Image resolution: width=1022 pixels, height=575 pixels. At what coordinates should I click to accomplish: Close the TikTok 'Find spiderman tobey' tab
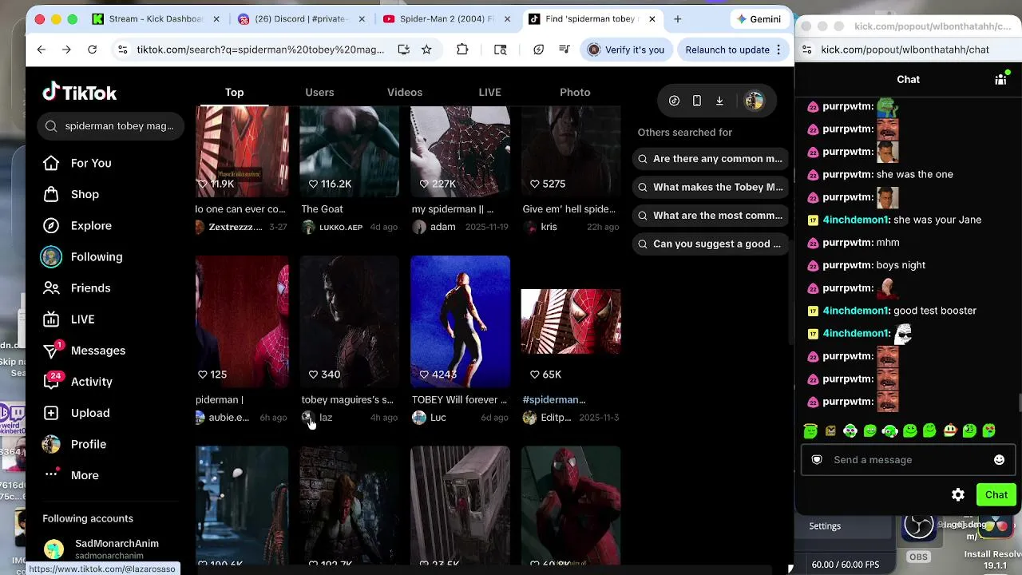(652, 19)
